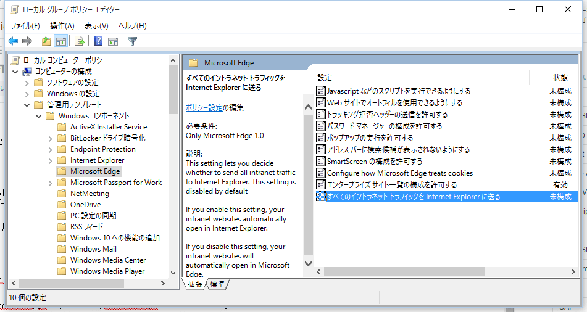The height and width of the screenshot is (312, 587).
Task: Expand the Microsoft Passport for Work node
Action: pyautogui.click(x=50, y=183)
